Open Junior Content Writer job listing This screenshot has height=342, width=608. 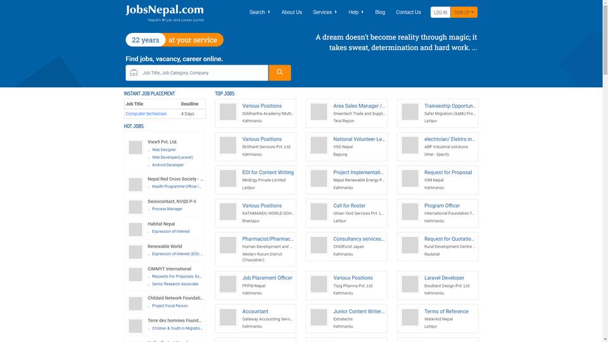coord(358,312)
